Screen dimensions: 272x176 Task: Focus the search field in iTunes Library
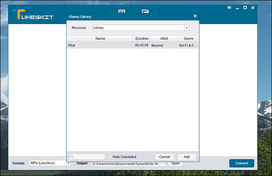(87, 157)
